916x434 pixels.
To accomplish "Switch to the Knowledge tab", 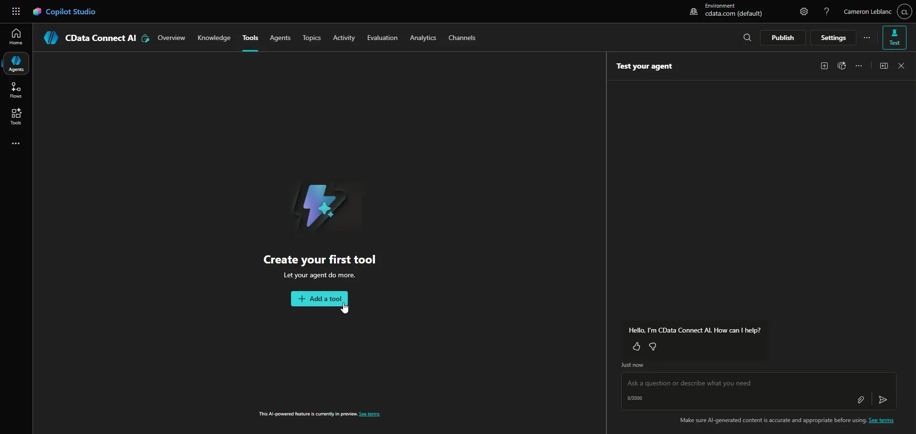I will (214, 38).
